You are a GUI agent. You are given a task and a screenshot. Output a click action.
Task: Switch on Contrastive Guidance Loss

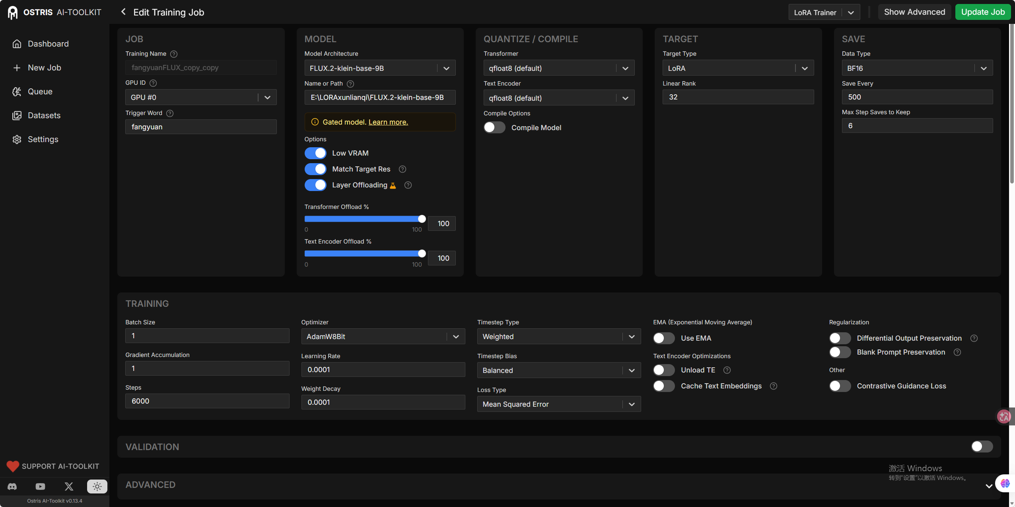[840, 386]
